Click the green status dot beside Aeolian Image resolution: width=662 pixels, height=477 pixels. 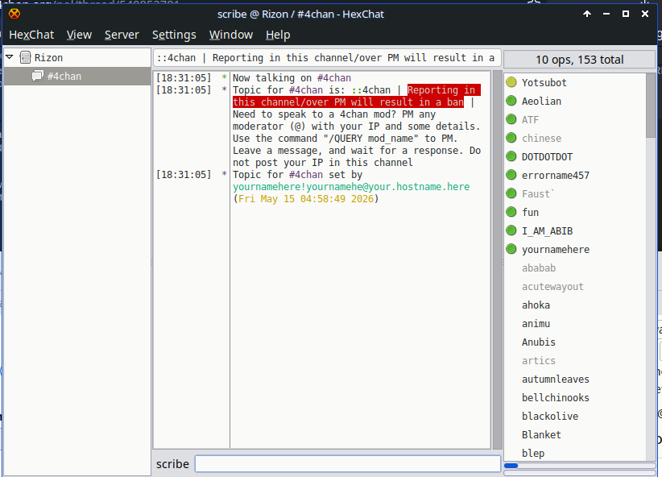click(x=511, y=101)
